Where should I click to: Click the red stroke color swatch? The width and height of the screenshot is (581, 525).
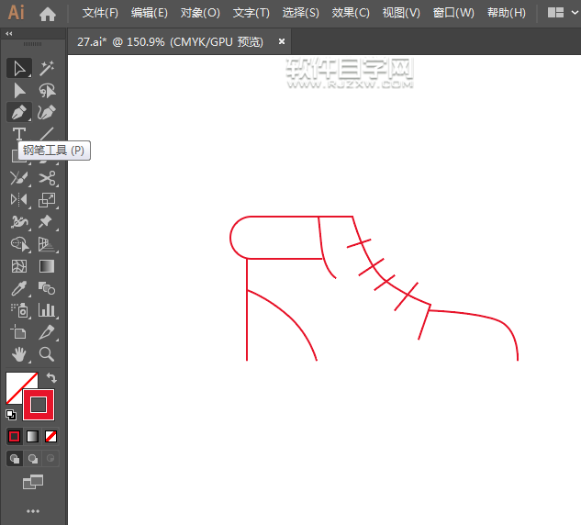pyautogui.click(x=39, y=404)
